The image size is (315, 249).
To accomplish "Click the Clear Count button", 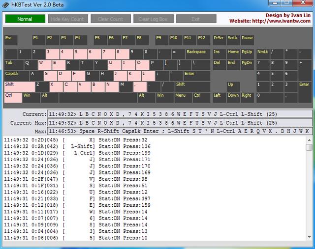I will pos(111,19).
